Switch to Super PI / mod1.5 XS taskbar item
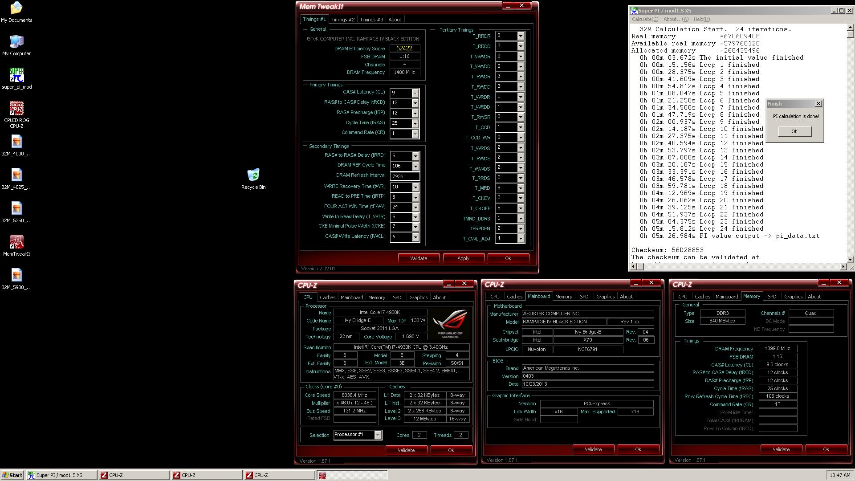This screenshot has width=855, height=481. coord(61,475)
